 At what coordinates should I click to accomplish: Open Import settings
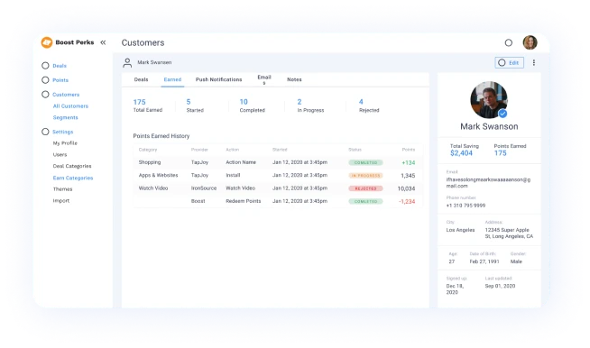(x=61, y=201)
